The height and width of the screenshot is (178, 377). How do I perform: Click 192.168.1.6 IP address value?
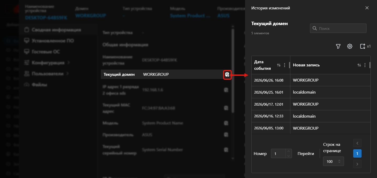click(152, 90)
